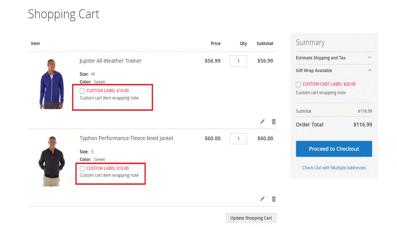Remove Typhon Jacket using trash icon
Screen dimensions: 397x227
[274, 199]
